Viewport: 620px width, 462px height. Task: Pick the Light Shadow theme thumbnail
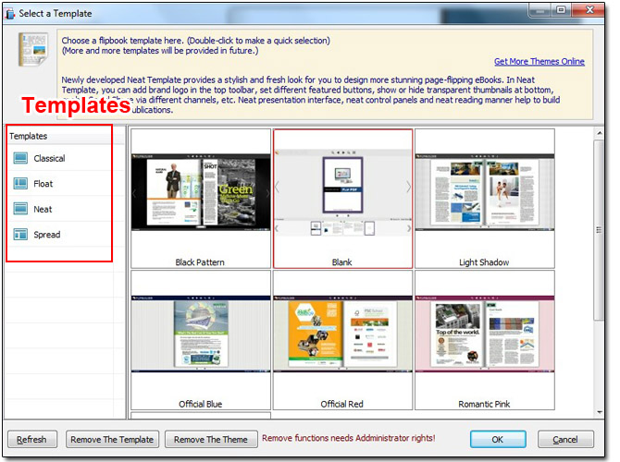tap(485, 192)
